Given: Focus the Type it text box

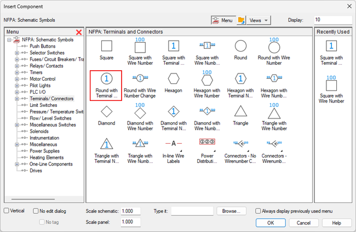Looking at the screenshot, I should click(x=192, y=211).
